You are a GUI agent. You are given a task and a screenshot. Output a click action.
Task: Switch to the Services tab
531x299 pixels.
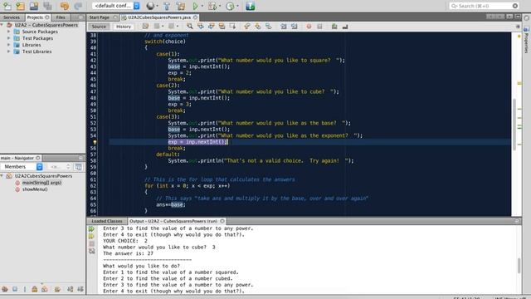12,17
